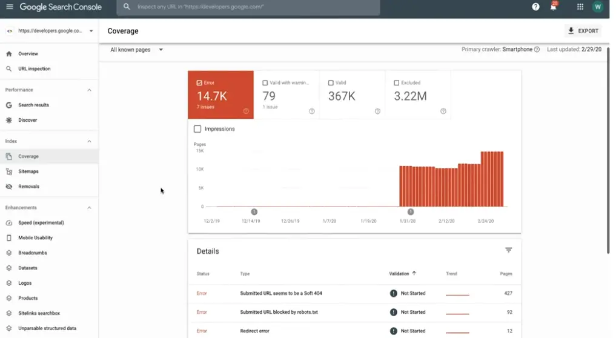Enable the Impressions checkbox
The height and width of the screenshot is (338, 616).
(197, 129)
